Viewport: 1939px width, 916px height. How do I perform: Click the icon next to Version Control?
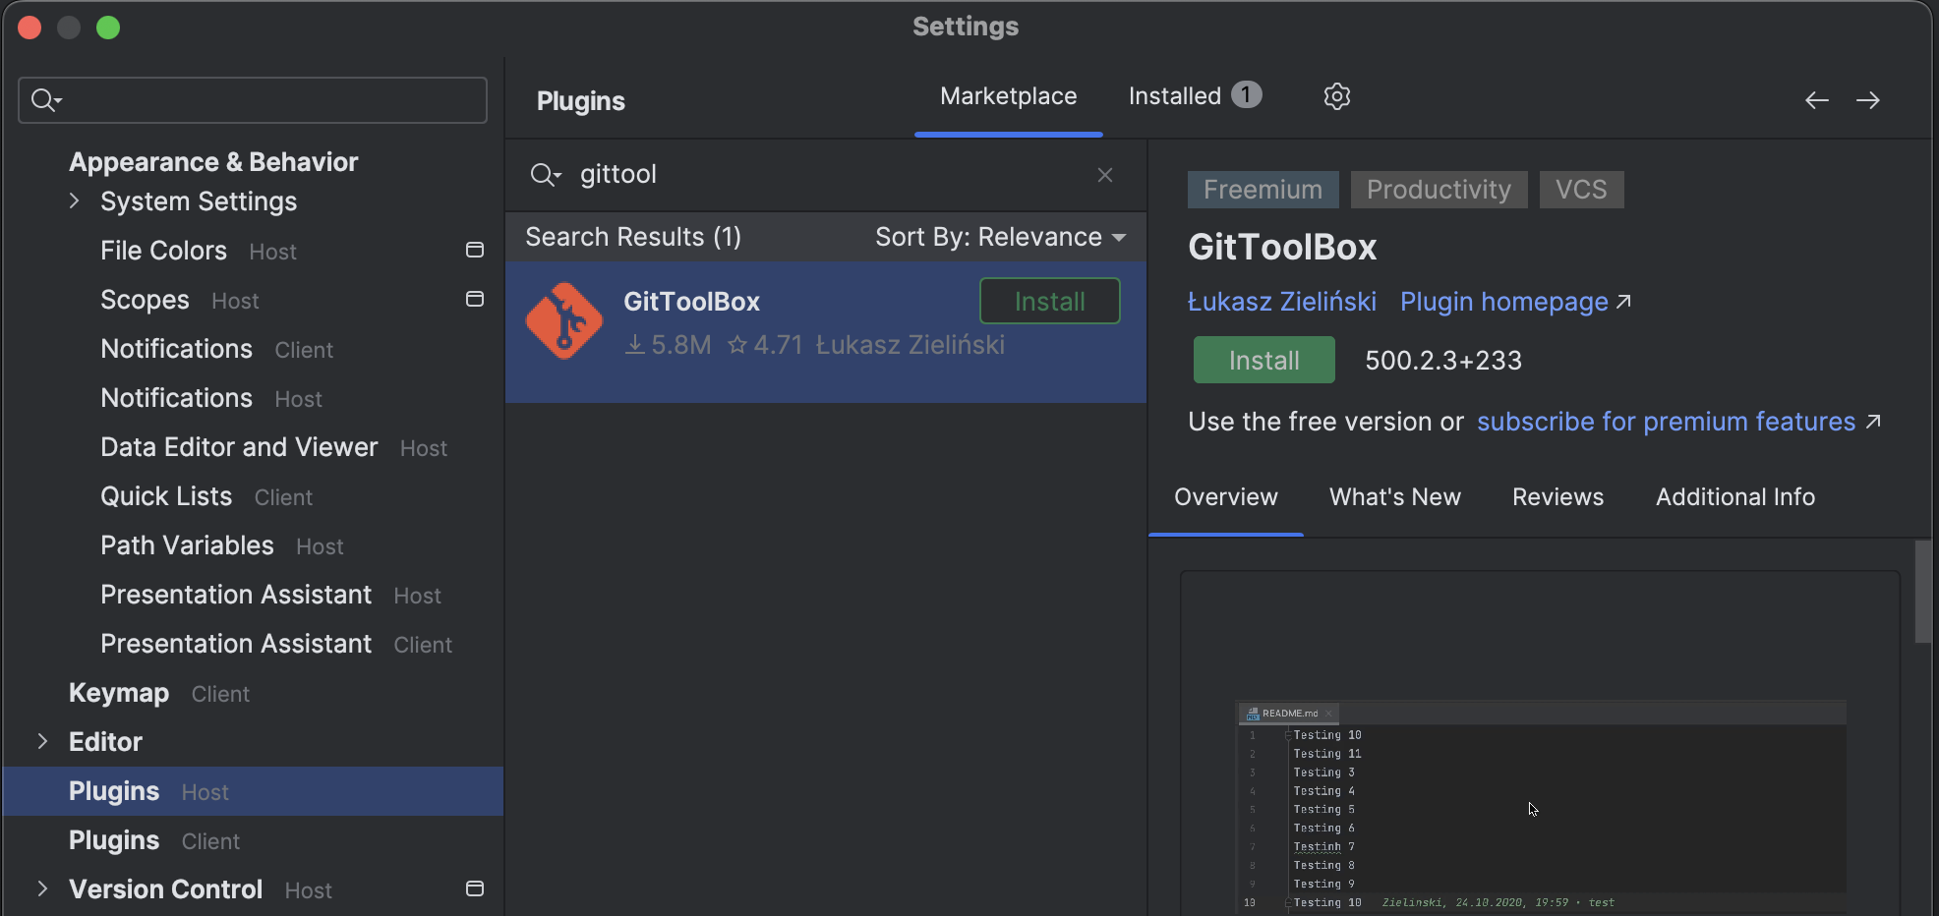tap(475, 888)
